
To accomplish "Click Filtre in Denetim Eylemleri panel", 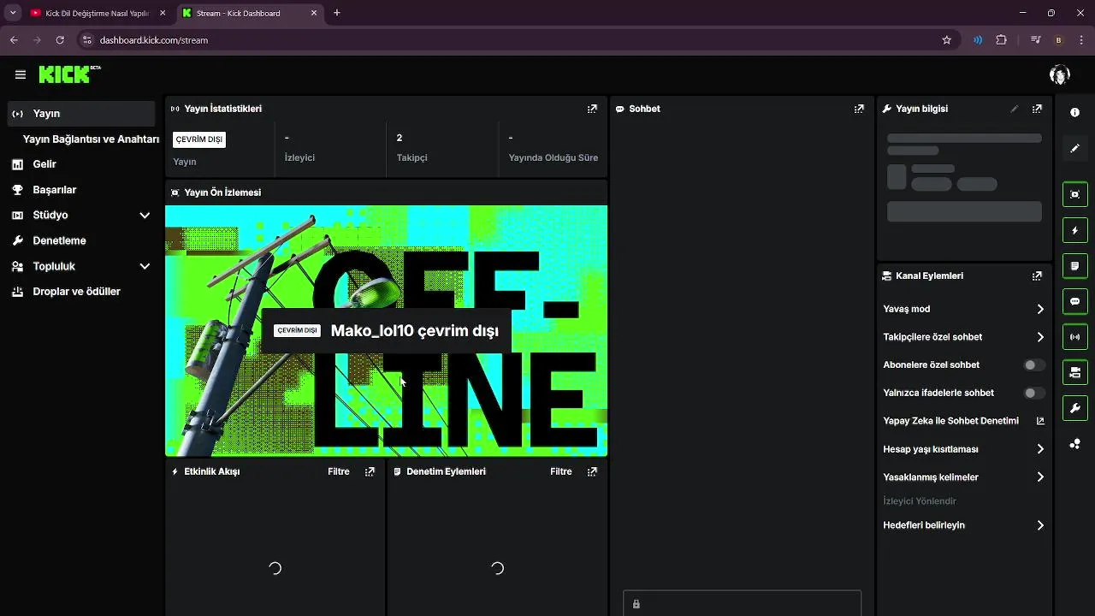I will click(x=561, y=471).
